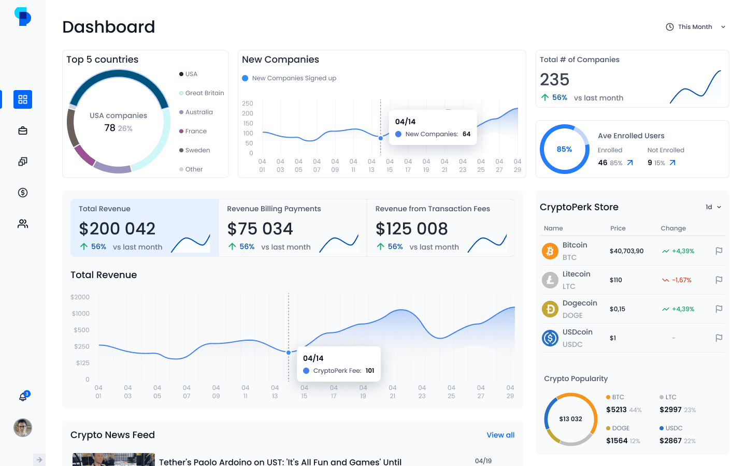
Task: Click the 04/14 data point on Total Revenue chart
Action: (289, 353)
